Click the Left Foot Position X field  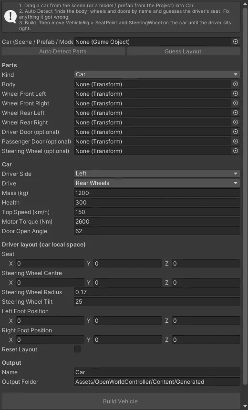(50, 320)
